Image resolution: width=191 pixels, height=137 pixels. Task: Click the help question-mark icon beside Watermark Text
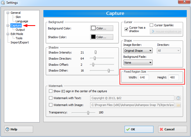point(178,98)
